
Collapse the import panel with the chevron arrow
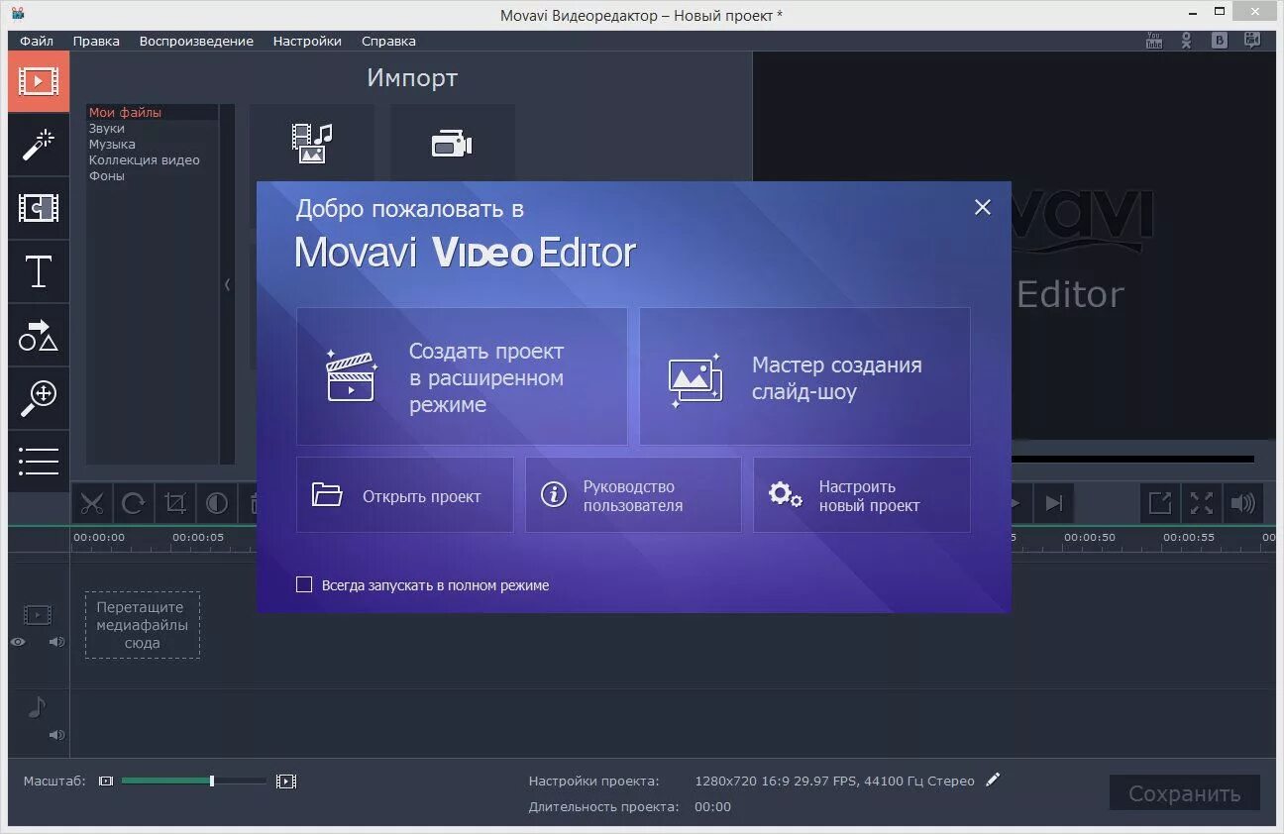coord(227,284)
